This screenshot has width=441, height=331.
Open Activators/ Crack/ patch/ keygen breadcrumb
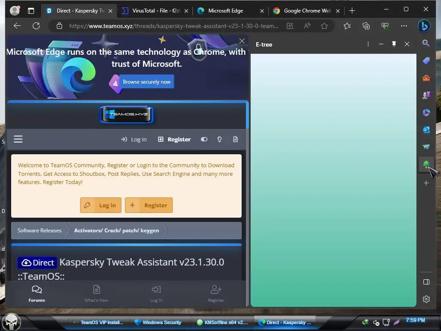coord(116,231)
